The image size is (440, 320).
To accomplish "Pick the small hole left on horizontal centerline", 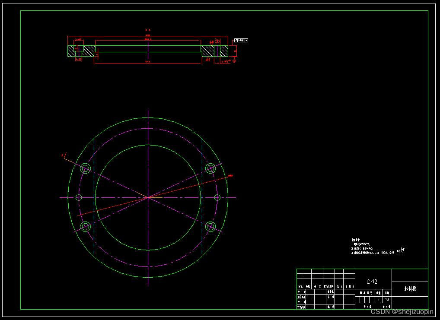I will coord(79,197).
